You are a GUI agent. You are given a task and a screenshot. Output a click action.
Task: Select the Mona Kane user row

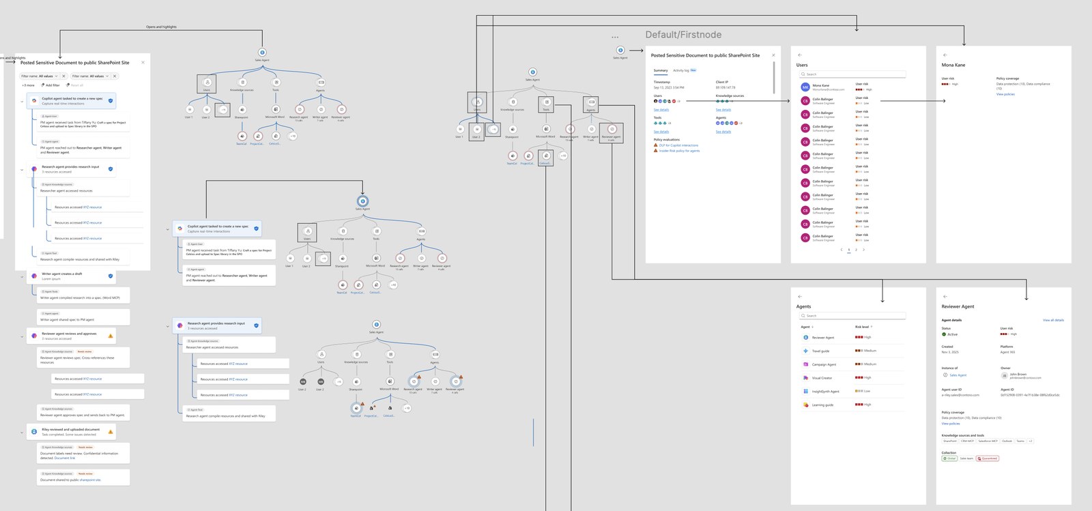tap(853, 87)
